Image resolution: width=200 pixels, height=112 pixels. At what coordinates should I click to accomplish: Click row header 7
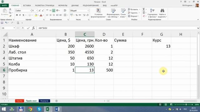tap(4, 76)
